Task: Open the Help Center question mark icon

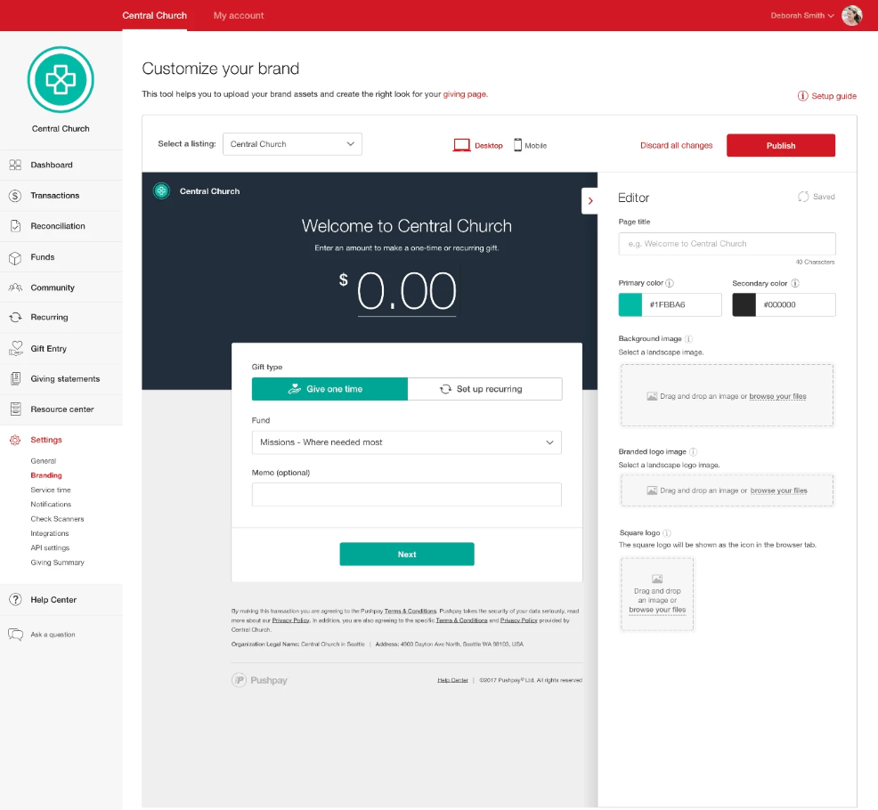Action: [14, 599]
